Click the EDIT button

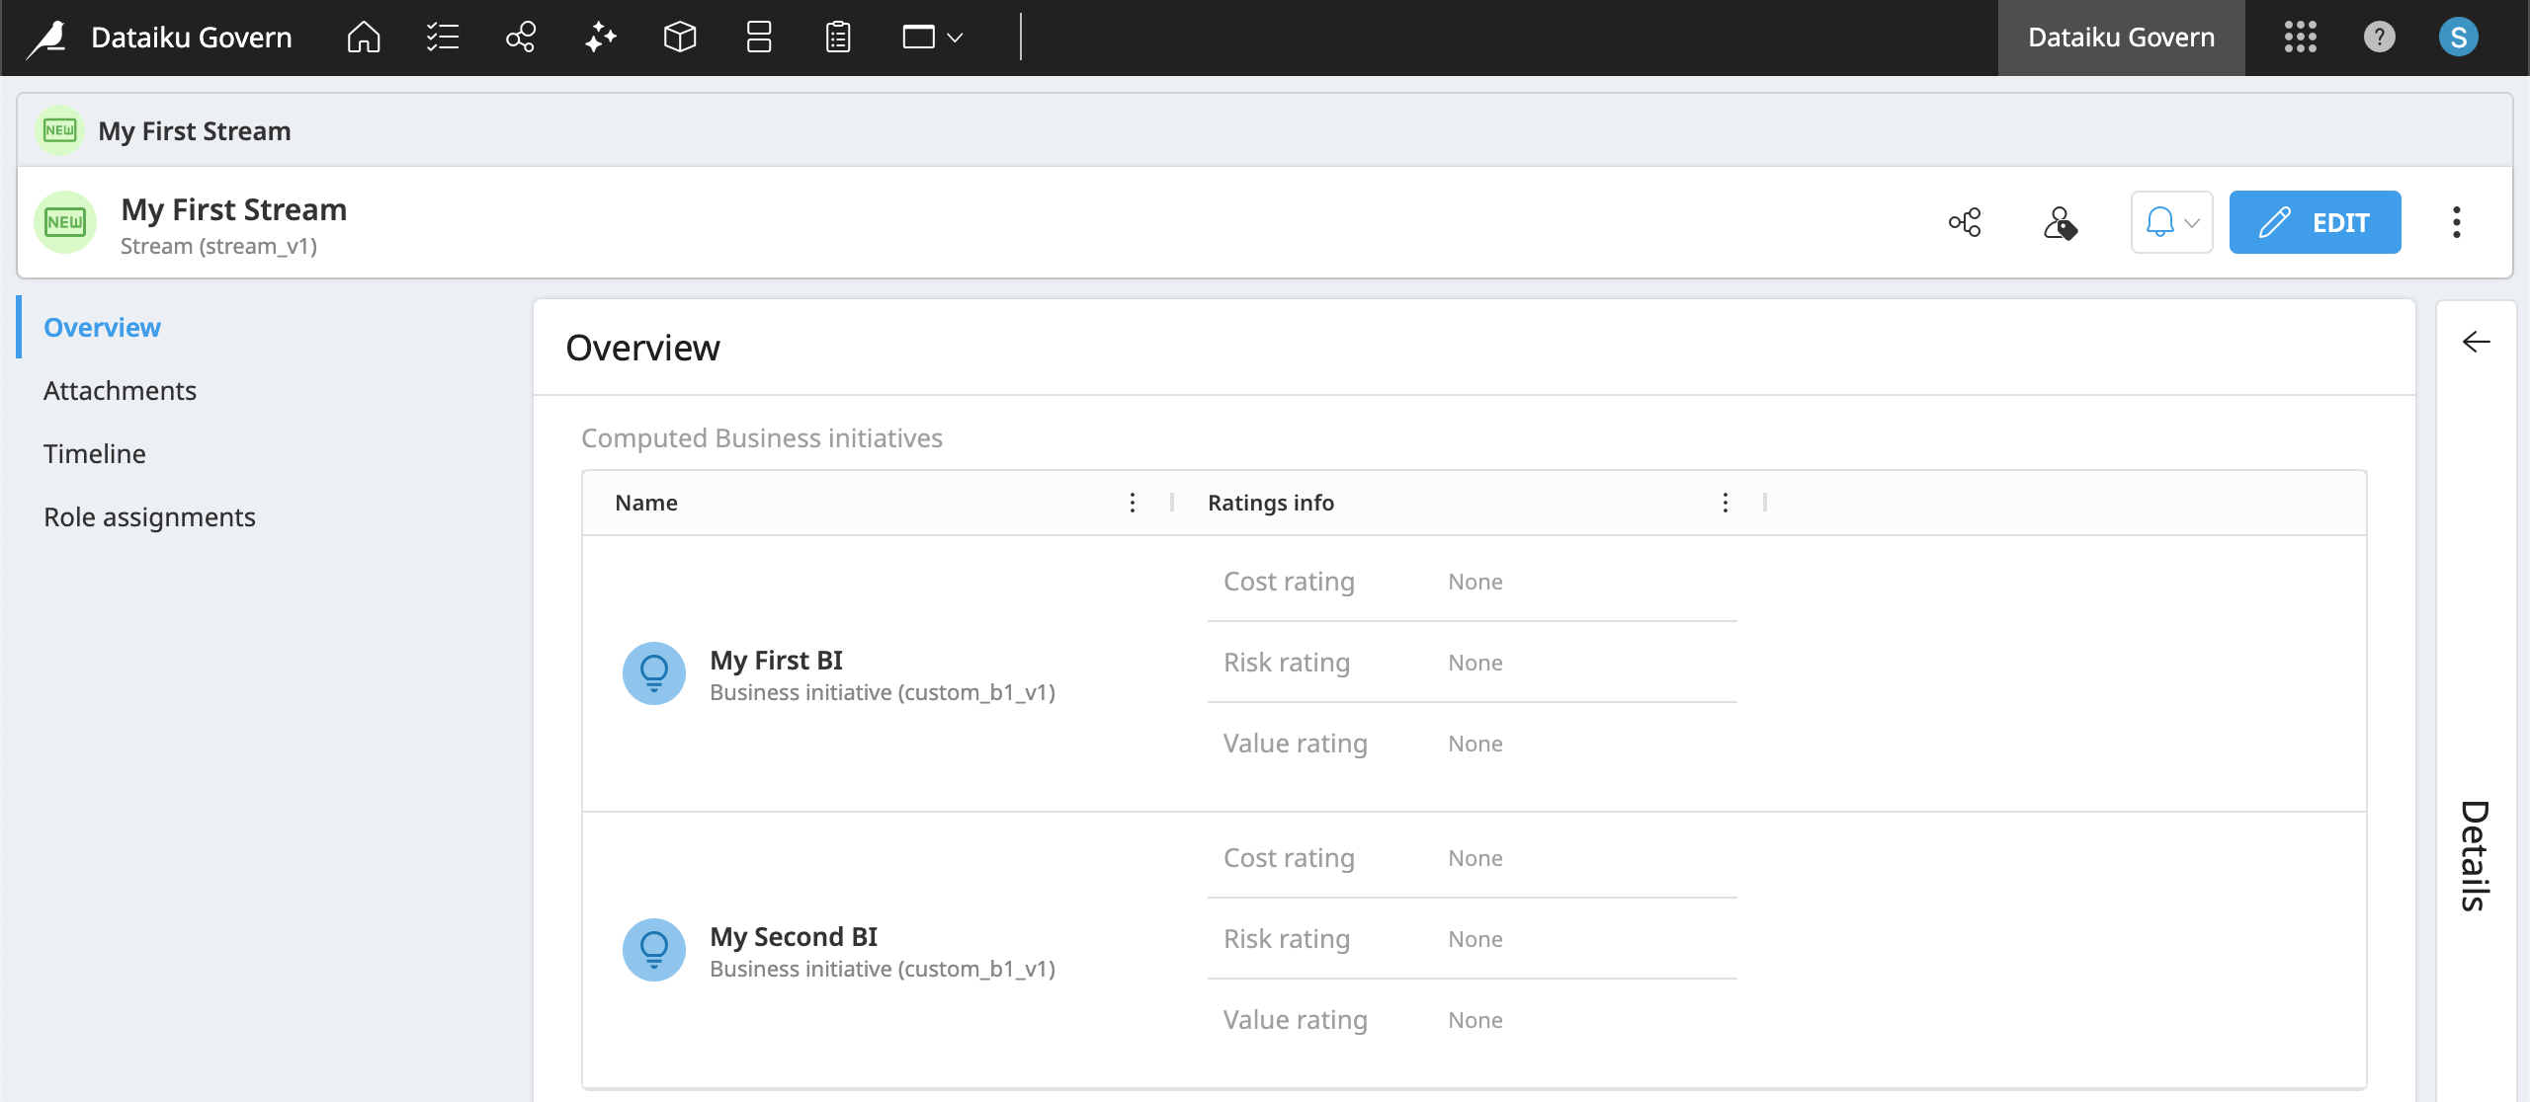point(2315,222)
